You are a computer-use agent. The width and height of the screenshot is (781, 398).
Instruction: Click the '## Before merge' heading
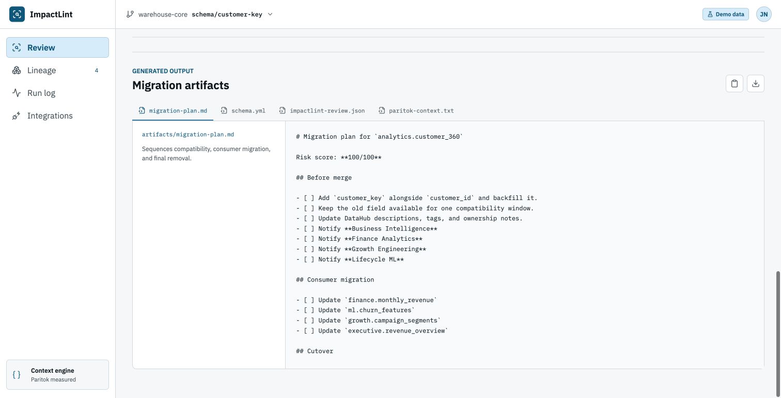pyautogui.click(x=324, y=177)
